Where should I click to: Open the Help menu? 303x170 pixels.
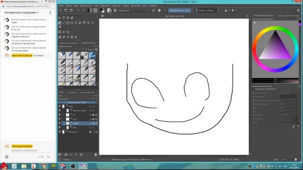point(153,6)
